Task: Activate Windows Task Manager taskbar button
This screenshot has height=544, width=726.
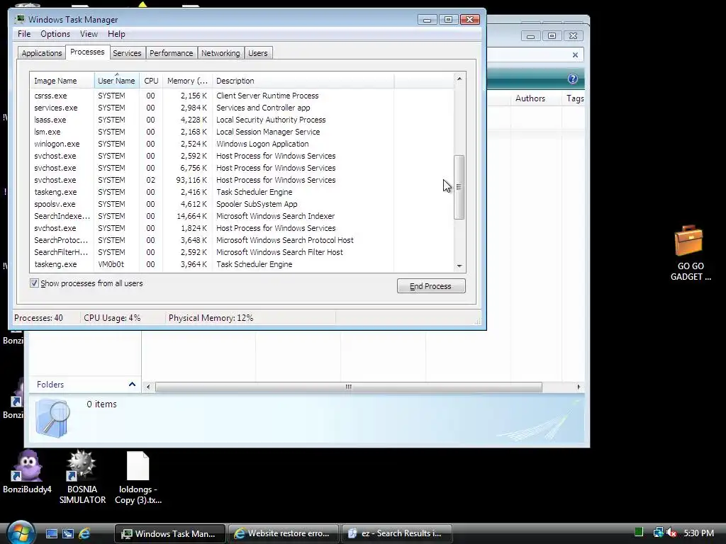Action: coord(170,533)
